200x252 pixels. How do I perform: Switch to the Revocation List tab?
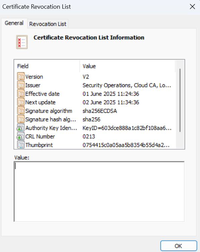(x=48, y=24)
